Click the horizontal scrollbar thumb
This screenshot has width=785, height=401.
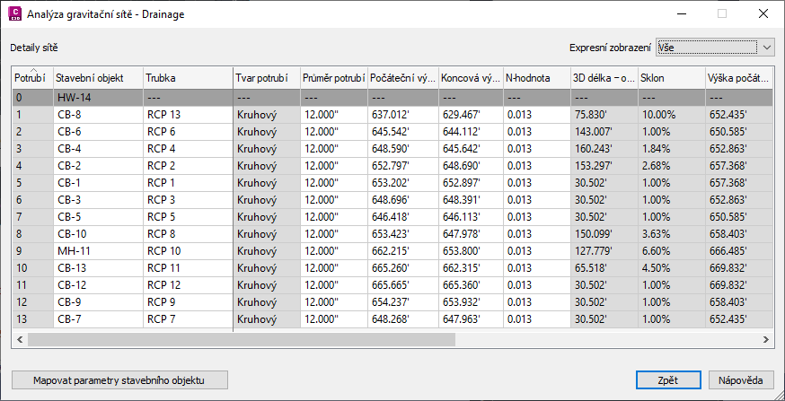[x=242, y=339]
